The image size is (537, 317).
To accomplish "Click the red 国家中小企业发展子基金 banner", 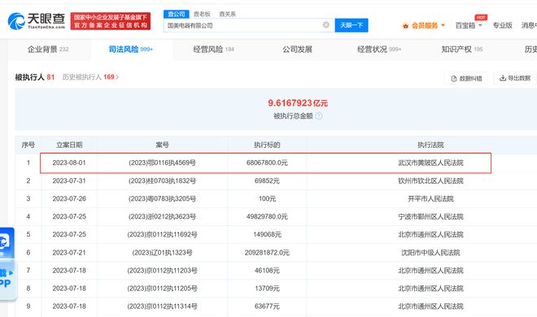I will pos(111,21).
